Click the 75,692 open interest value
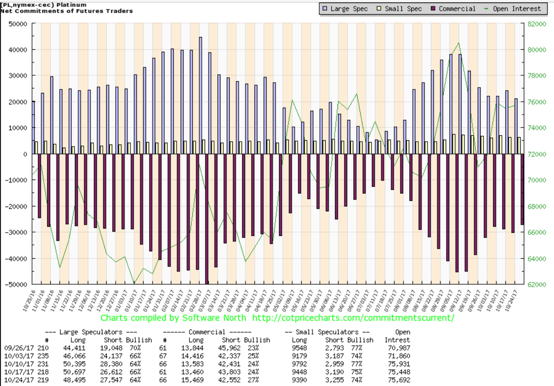 [399, 380]
